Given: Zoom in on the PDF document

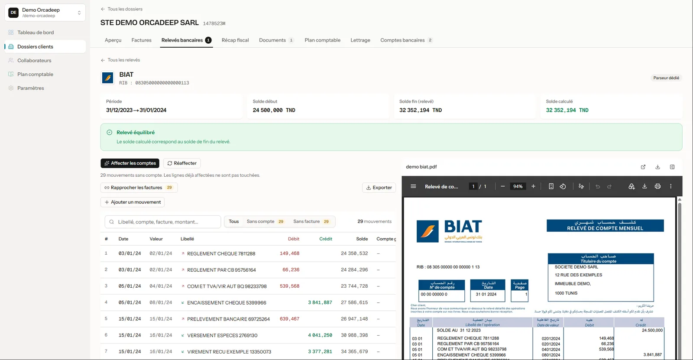Looking at the screenshot, I should coord(533,186).
